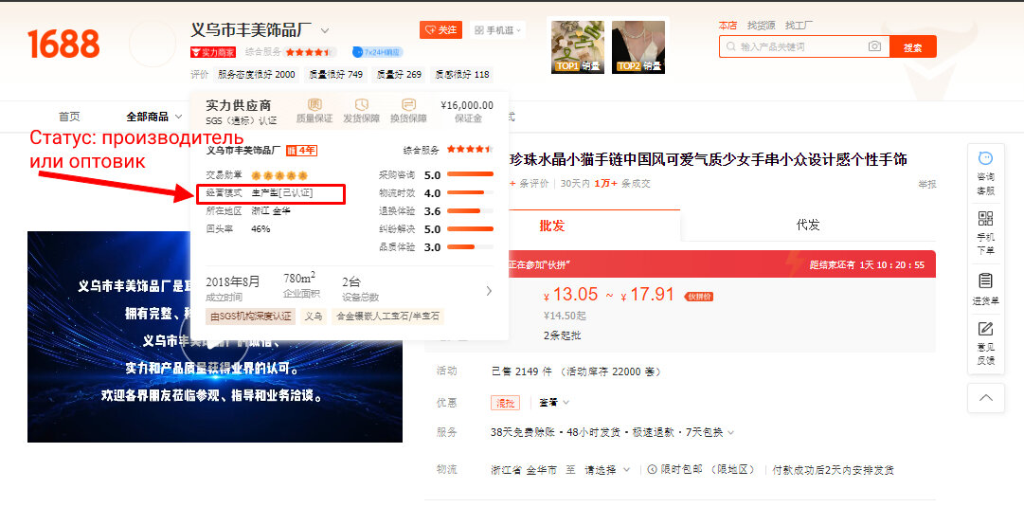Expand the service guarantees chevron
The height and width of the screenshot is (507, 1024).
click(x=730, y=432)
